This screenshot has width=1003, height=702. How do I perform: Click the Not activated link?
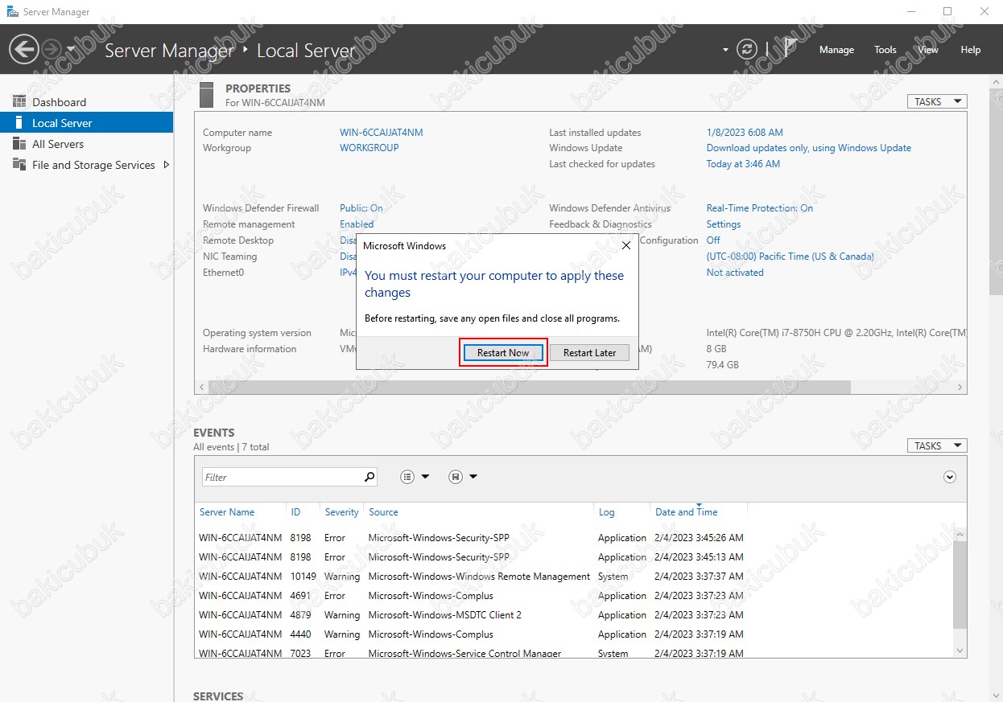[735, 273]
